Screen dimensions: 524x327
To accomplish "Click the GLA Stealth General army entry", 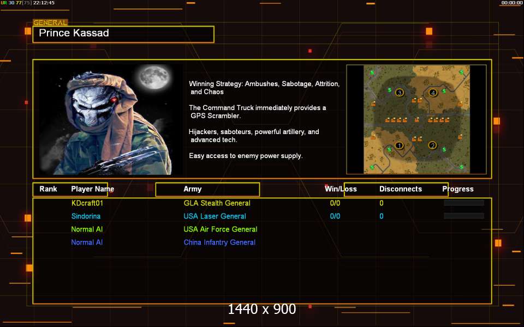I will pos(217,203).
